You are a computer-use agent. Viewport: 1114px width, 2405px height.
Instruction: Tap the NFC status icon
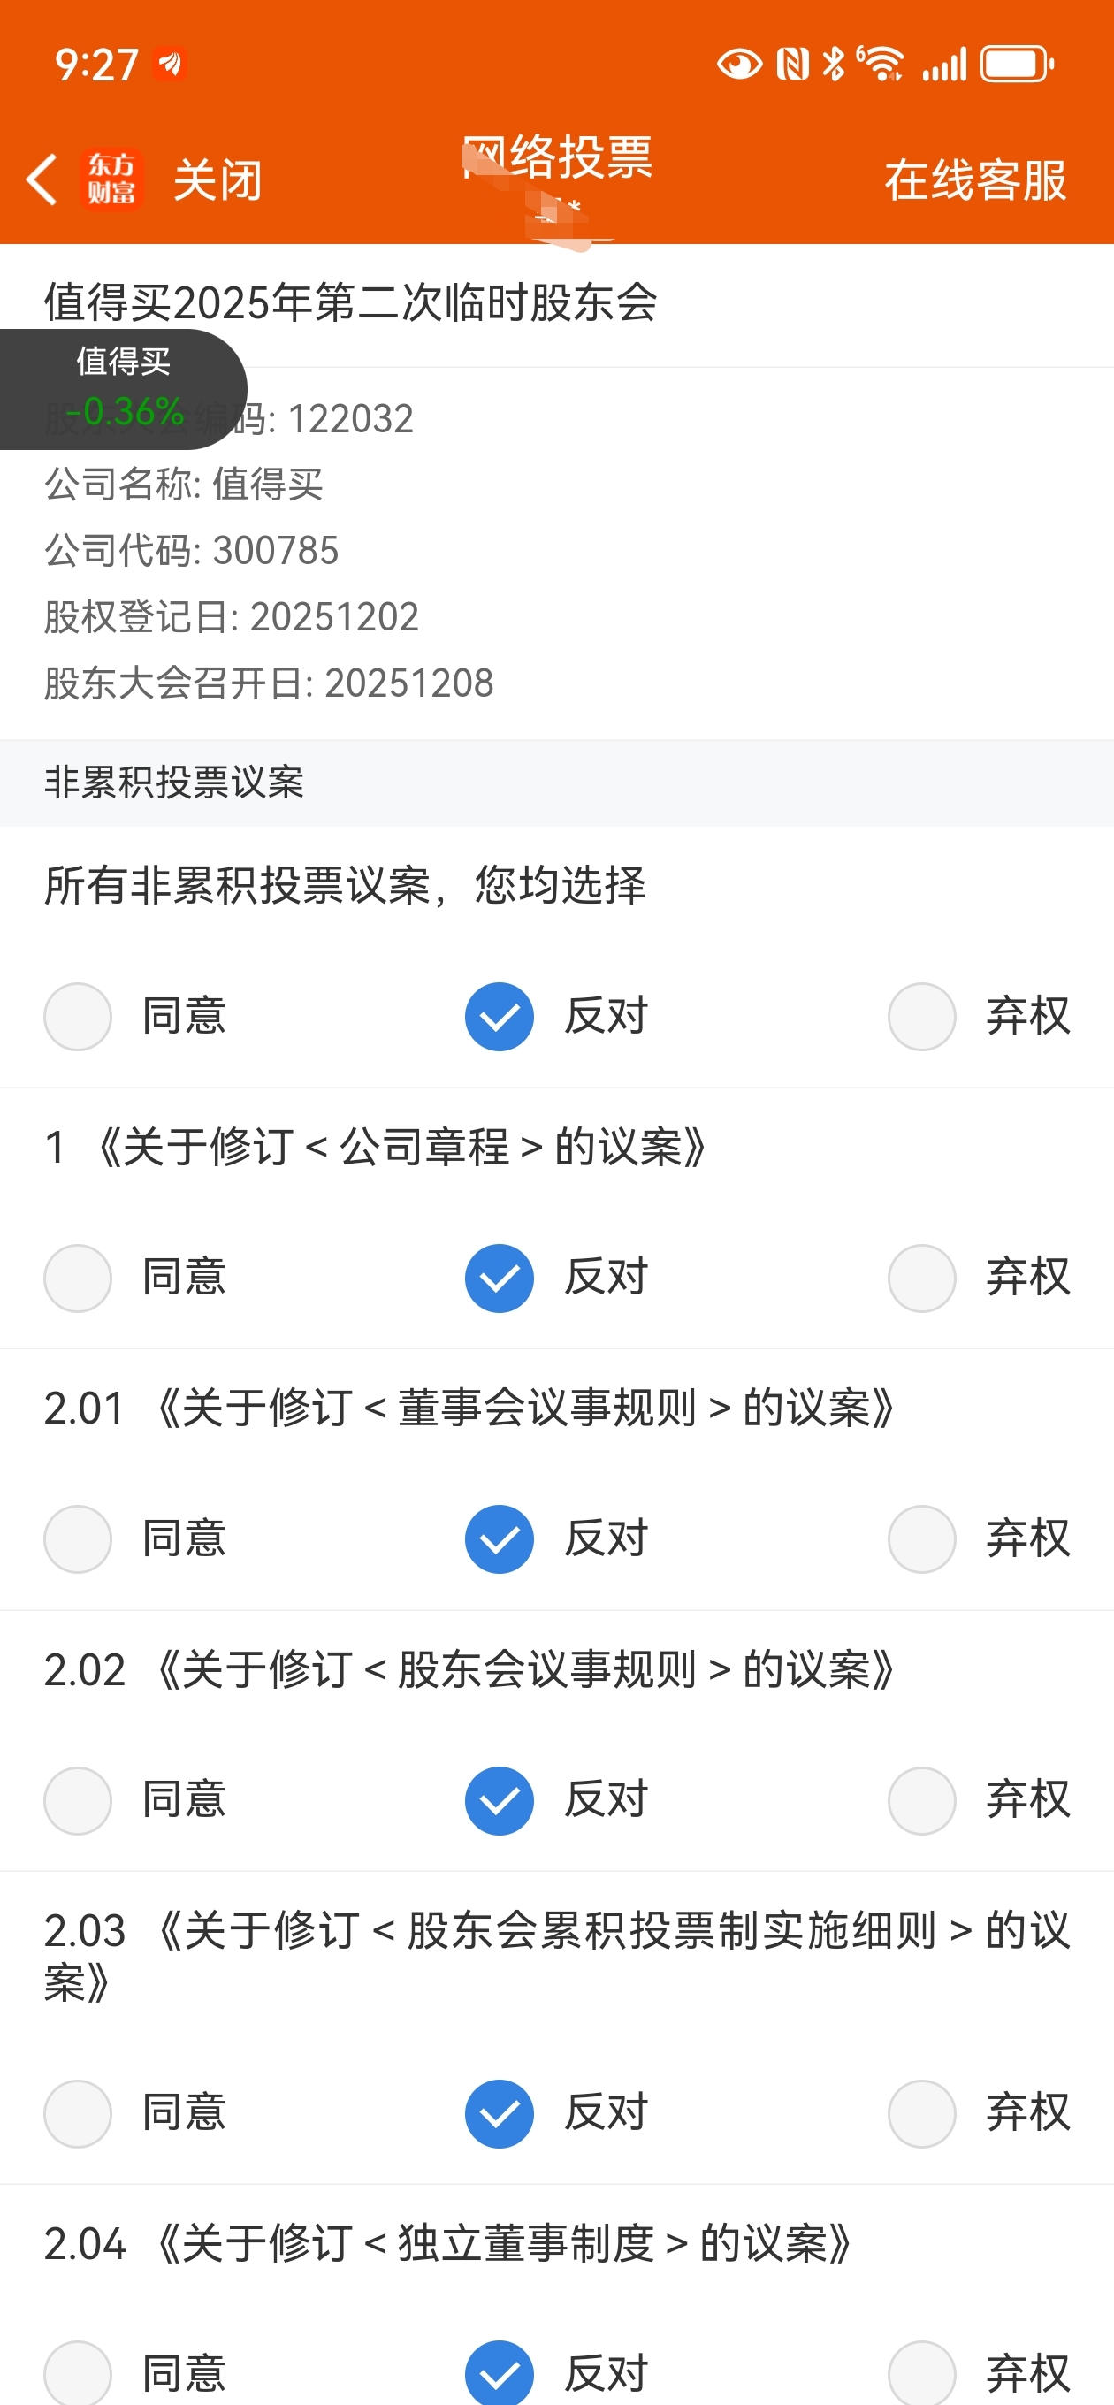coord(793,65)
